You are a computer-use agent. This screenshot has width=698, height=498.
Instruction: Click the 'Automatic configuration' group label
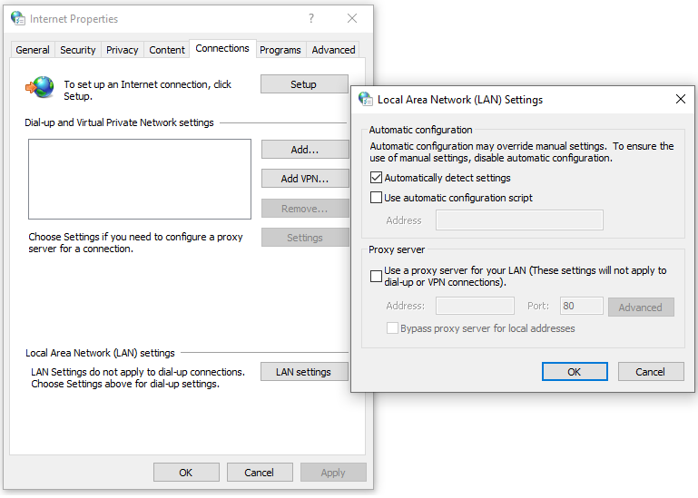click(x=420, y=130)
